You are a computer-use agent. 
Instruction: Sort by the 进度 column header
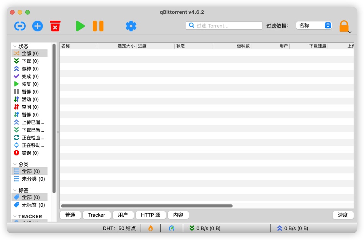[155, 46]
